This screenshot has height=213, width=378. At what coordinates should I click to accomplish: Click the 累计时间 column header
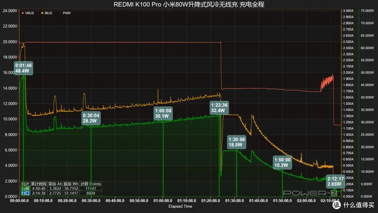tap(38, 184)
